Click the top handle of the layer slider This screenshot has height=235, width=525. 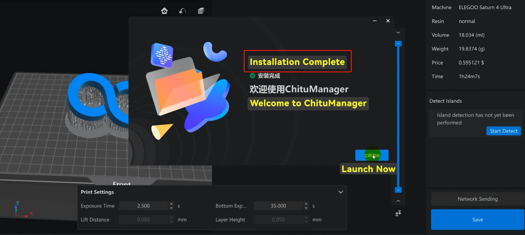(398, 44)
